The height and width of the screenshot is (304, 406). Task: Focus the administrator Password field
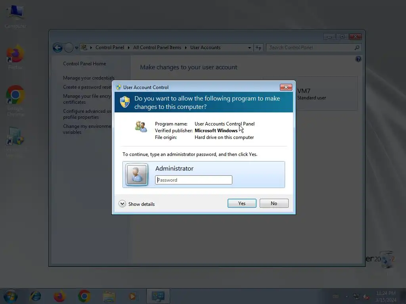193,180
